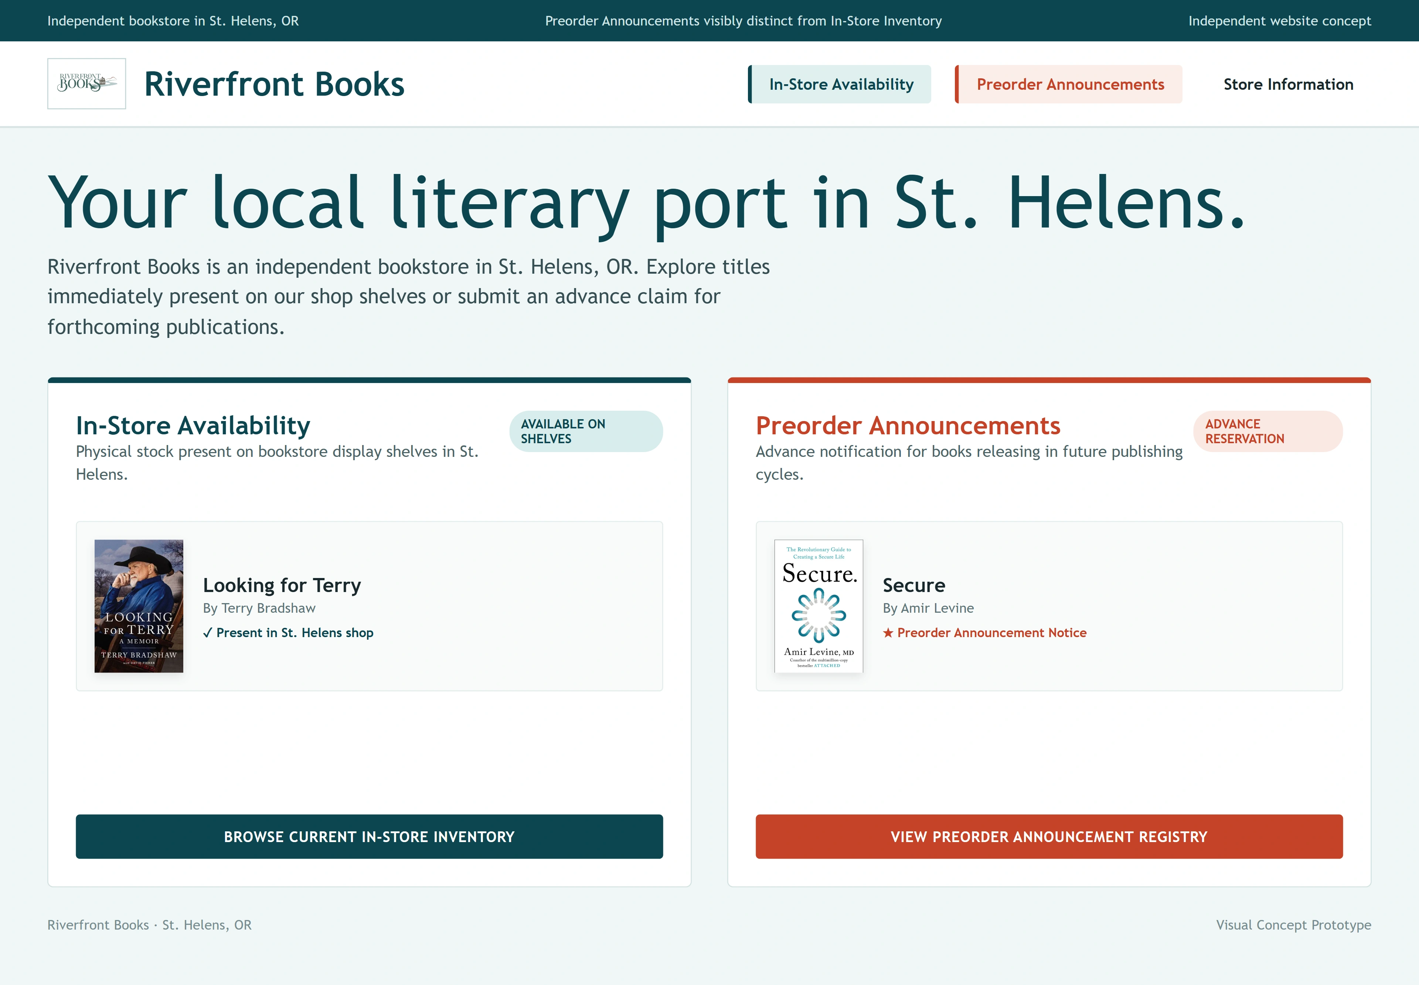Click 'By Terry Bradshaw' author text
Viewport: 1419px width, 985px height.
[x=259, y=608]
